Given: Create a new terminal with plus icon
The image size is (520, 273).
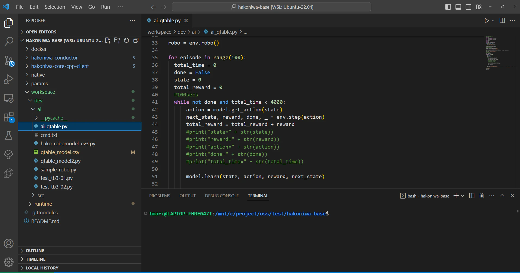Looking at the screenshot, I should [x=456, y=196].
